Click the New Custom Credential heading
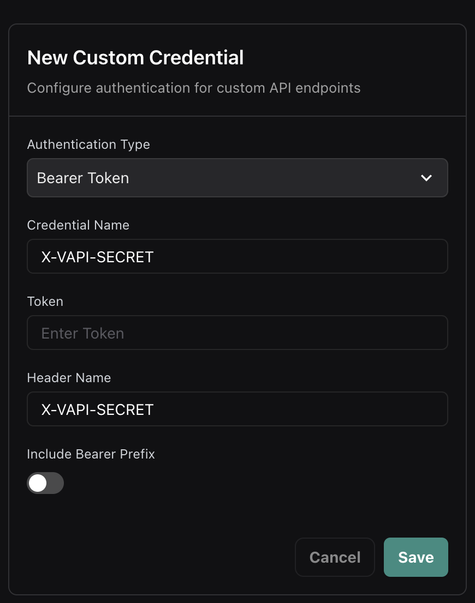This screenshot has height=603, width=475. pos(135,57)
